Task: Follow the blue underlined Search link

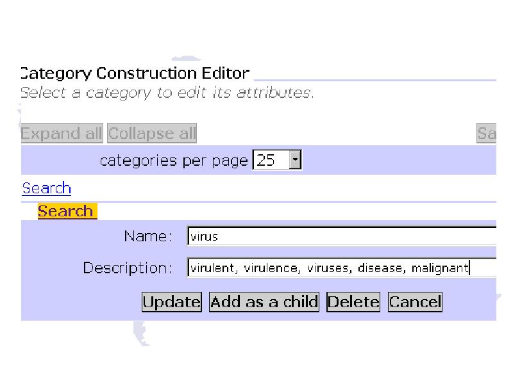Action: pos(46,188)
